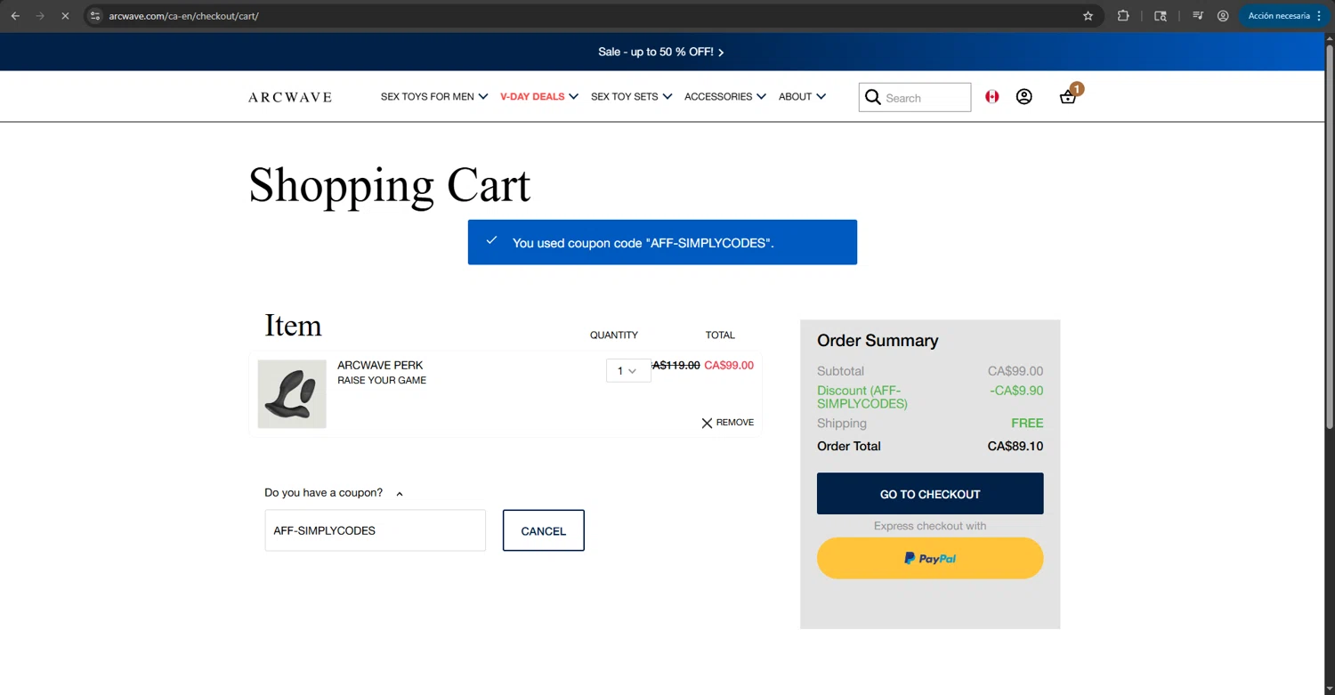Open the side panel search icon in the toolbar
The height and width of the screenshot is (695, 1335).
click(1161, 16)
